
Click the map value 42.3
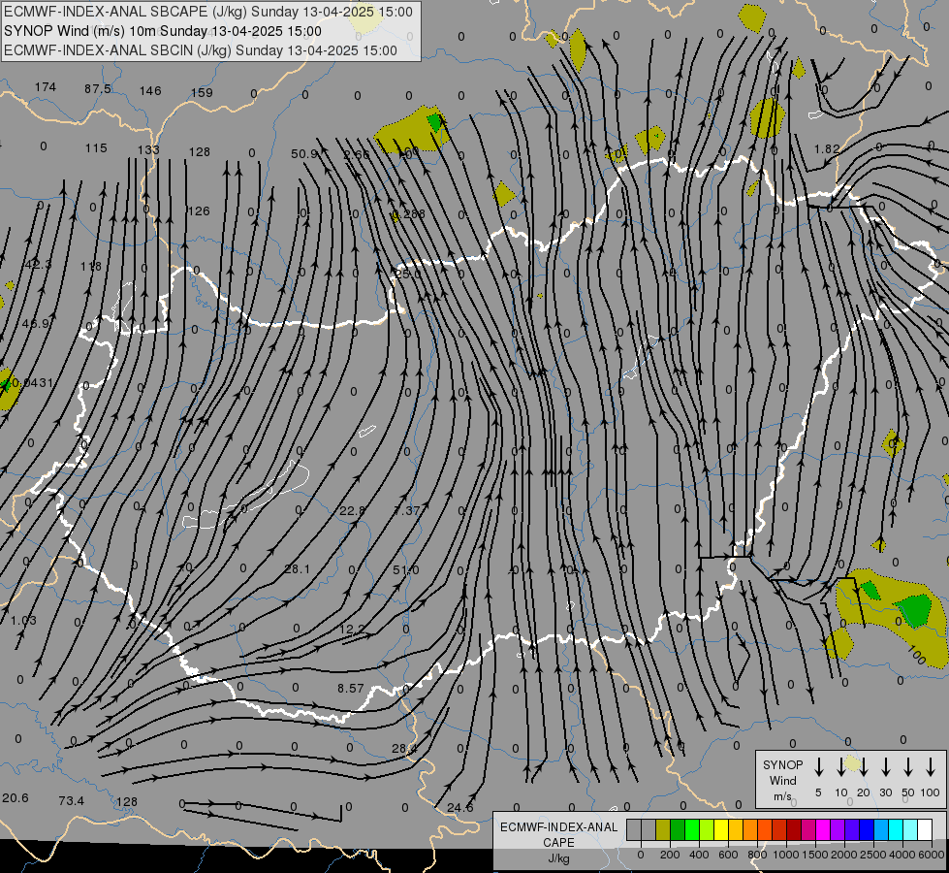(x=38, y=264)
